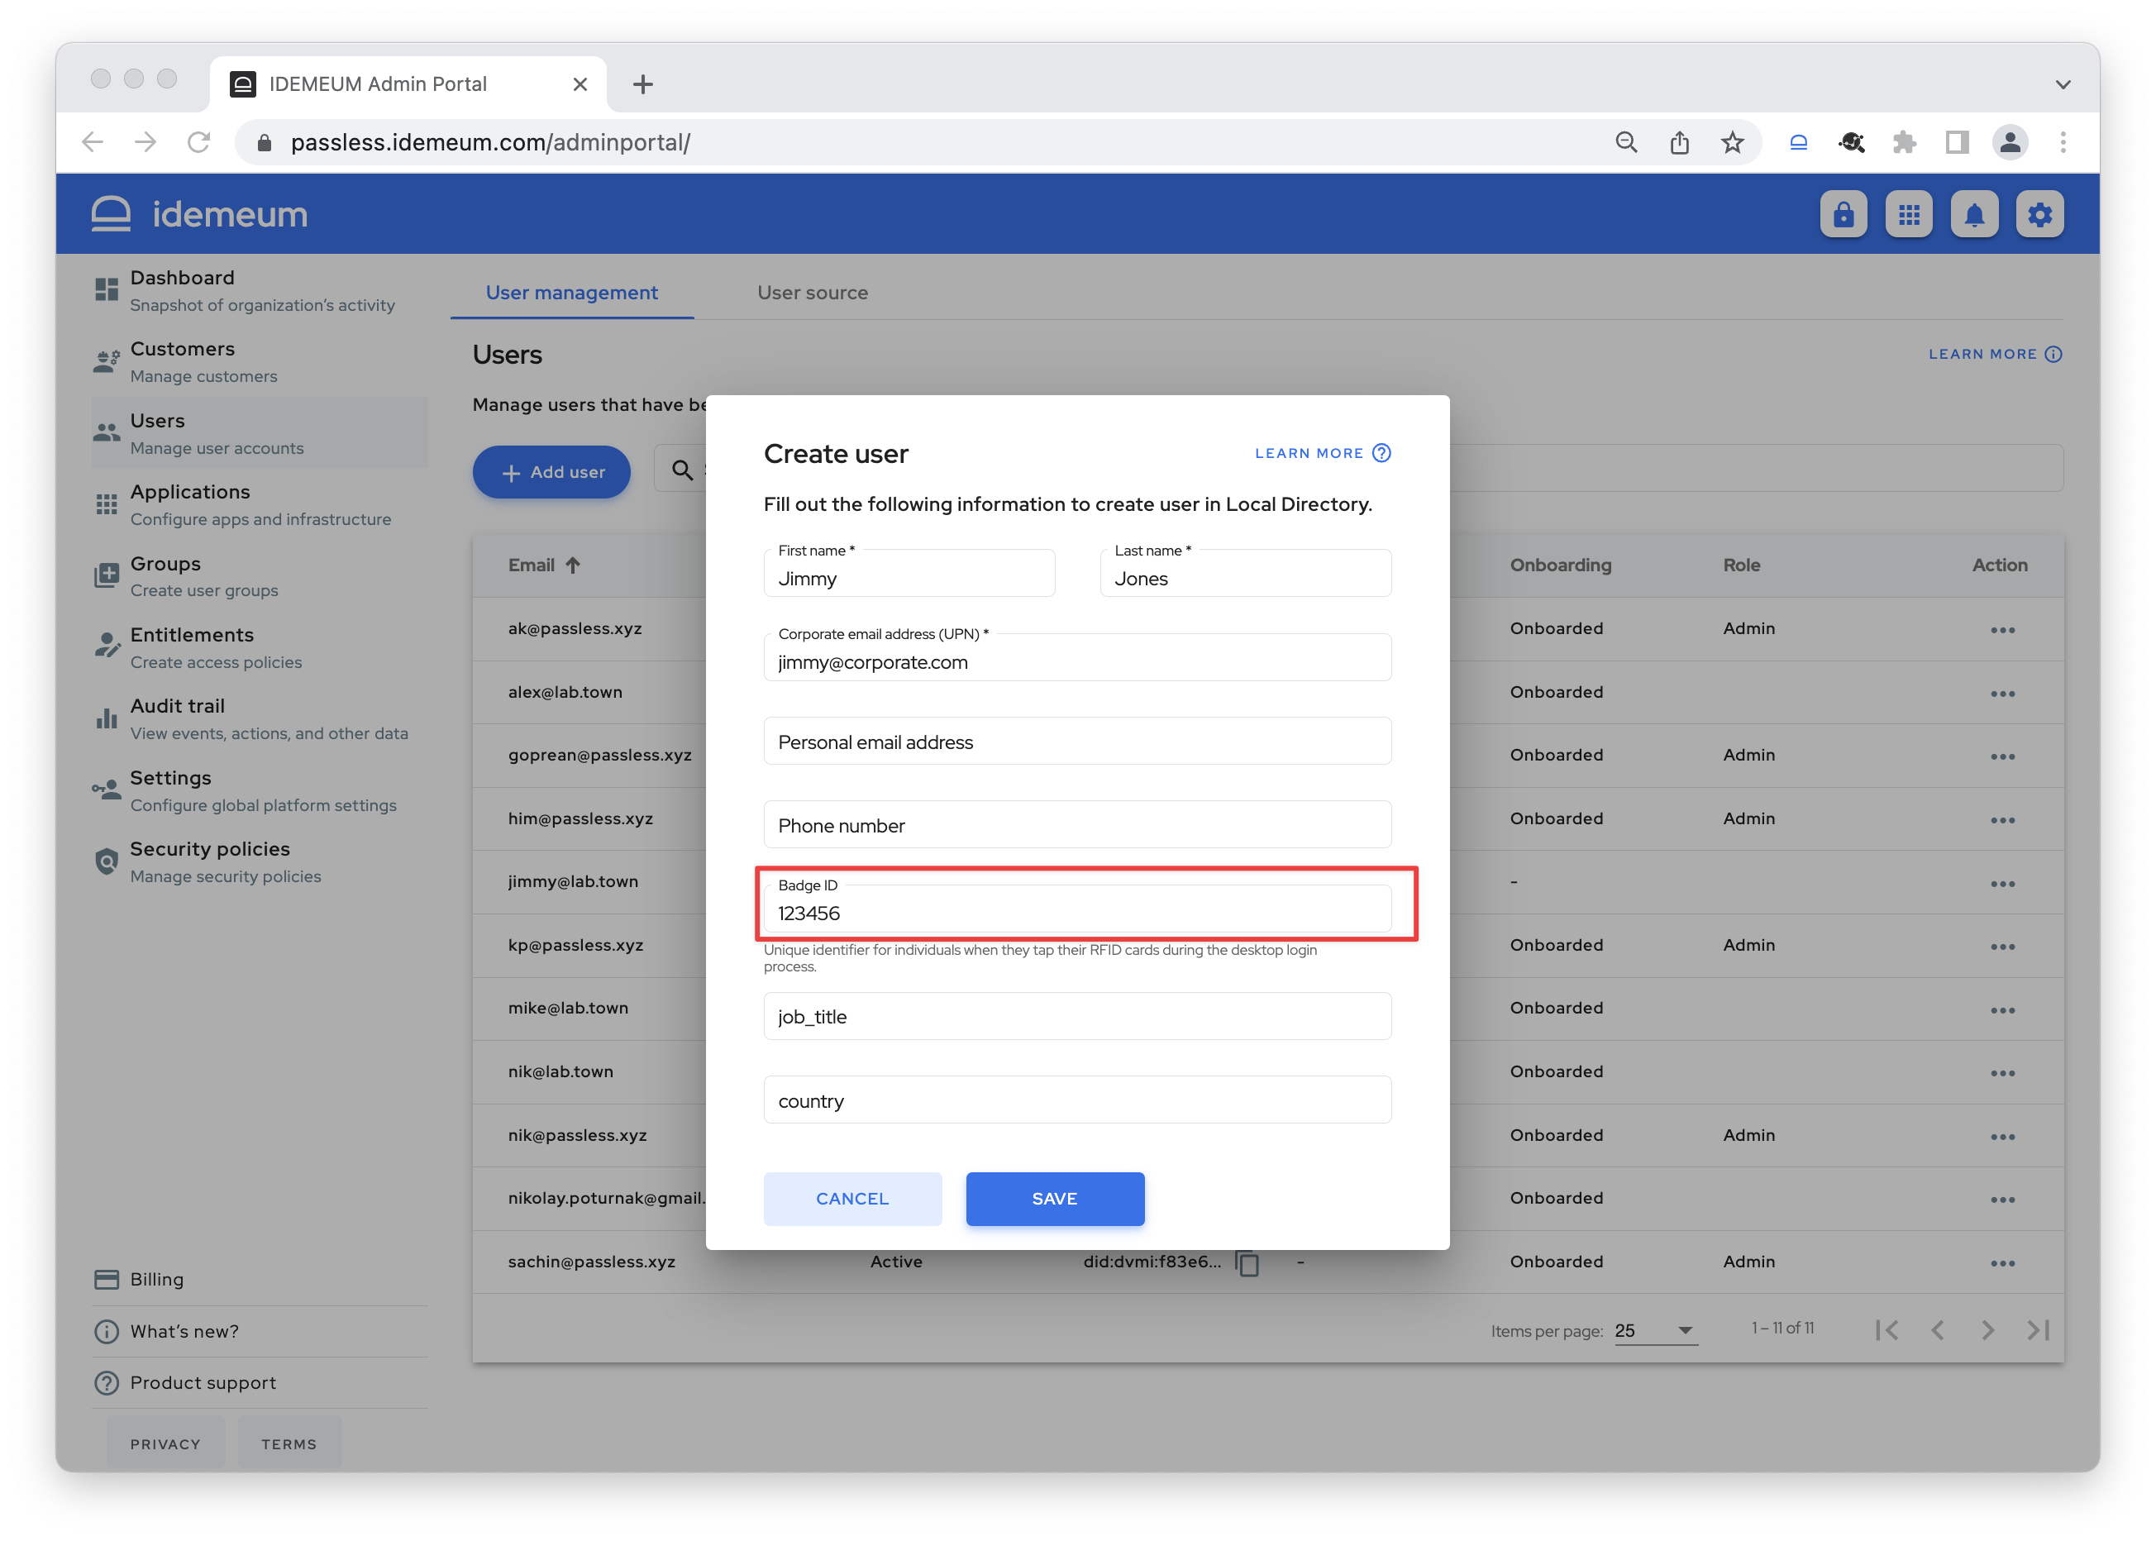Expand Chrome tab search chevron
The image size is (2156, 1541).
(2062, 84)
